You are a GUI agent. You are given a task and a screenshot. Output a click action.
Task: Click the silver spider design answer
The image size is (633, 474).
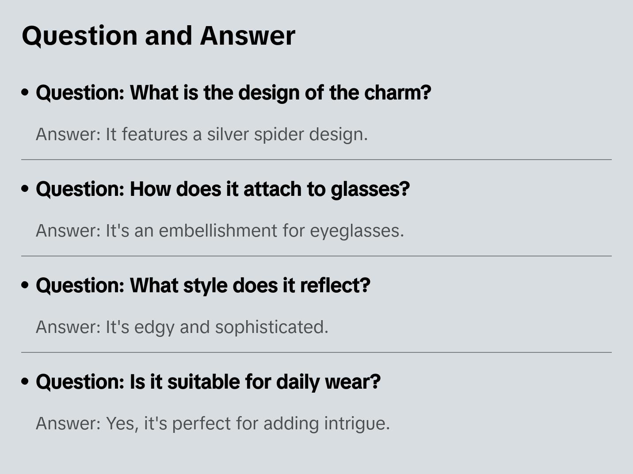click(x=202, y=134)
